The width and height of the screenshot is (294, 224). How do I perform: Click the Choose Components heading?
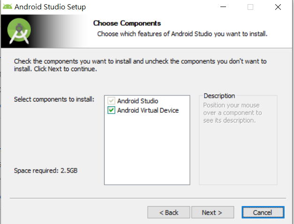click(x=127, y=23)
